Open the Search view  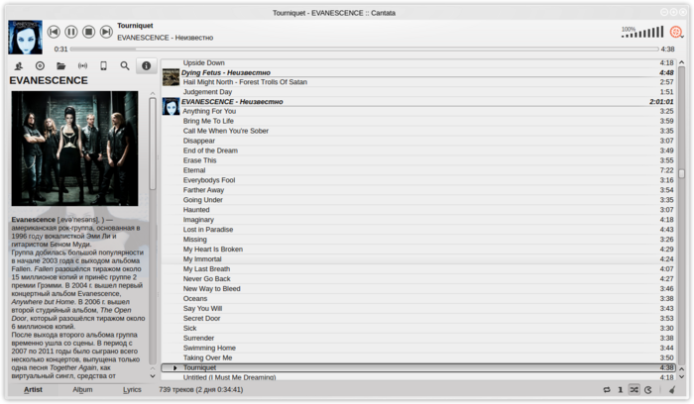pyautogui.click(x=125, y=66)
